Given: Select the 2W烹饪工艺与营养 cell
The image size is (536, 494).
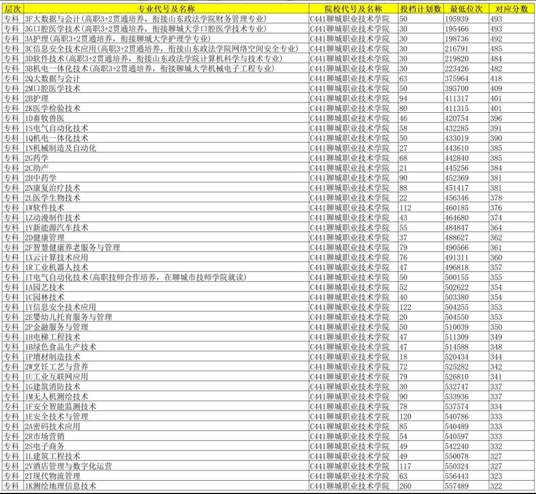Looking at the screenshot, I should (x=166, y=366).
